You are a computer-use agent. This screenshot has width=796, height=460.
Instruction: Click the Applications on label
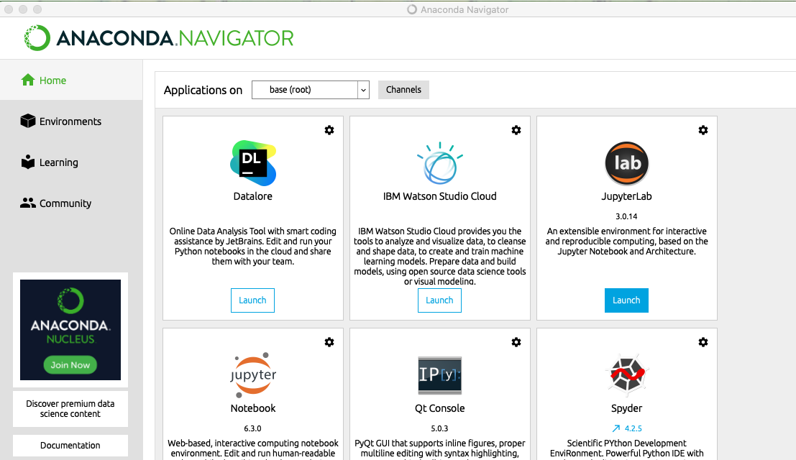(203, 91)
